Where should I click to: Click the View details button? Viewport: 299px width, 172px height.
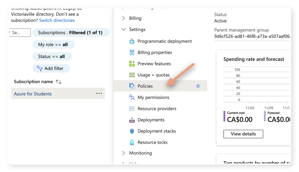tap(243, 134)
